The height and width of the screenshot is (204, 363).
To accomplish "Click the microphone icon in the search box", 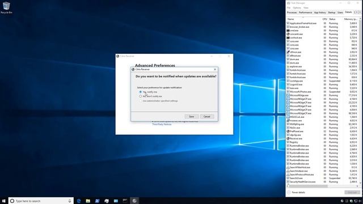I will [70, 201].
